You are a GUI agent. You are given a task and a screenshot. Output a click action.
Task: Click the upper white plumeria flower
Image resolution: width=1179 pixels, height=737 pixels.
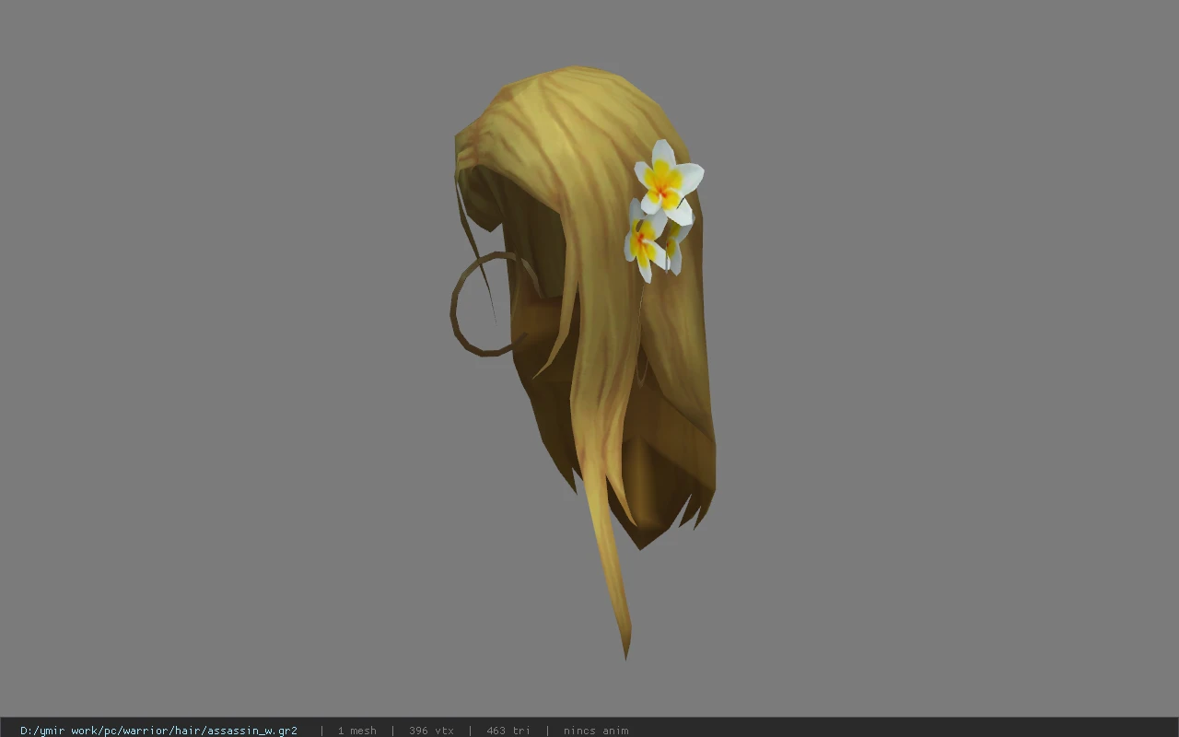coord(668,182)
